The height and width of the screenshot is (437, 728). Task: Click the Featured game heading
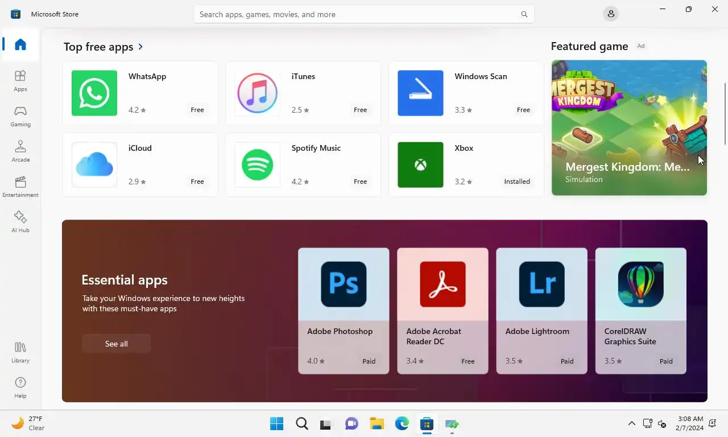pos(589,46)
